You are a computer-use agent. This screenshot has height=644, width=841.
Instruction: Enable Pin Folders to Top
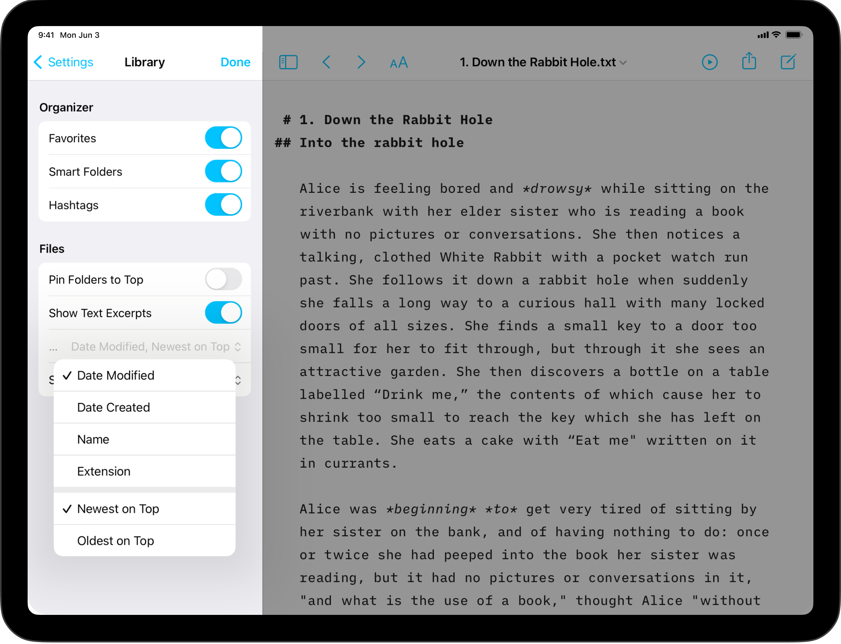(x=223, y=279)
